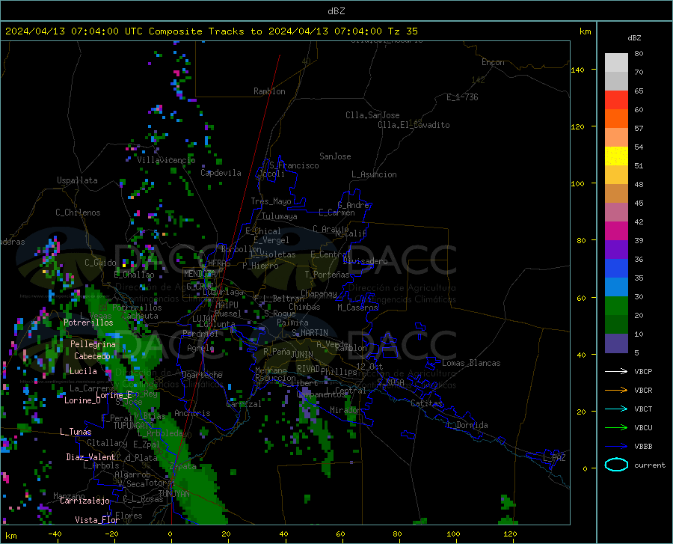Click the 'Encon' map label
673x544 pixels.
click(493, 62)
